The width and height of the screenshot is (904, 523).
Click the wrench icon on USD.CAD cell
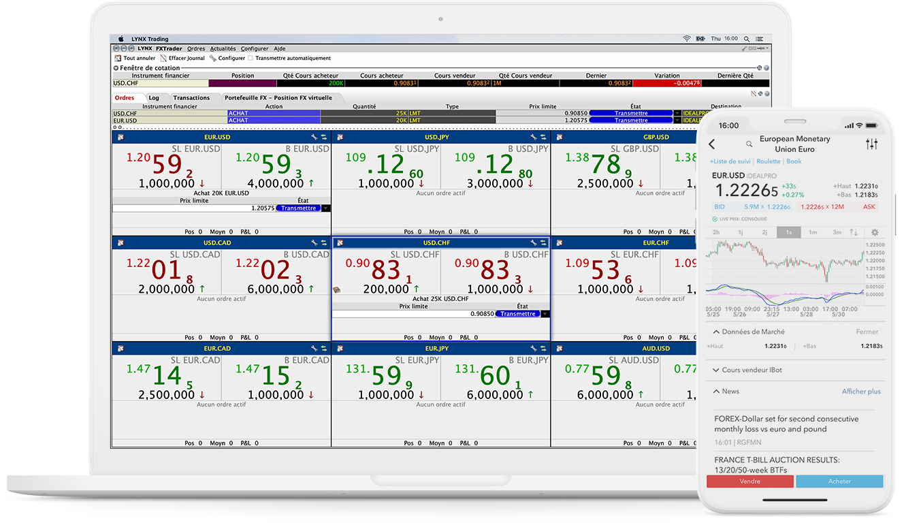pos(314,242)
